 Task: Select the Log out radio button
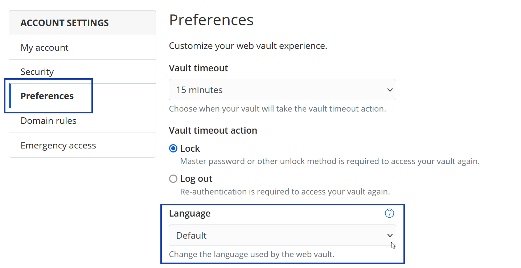tap(173, 179)
